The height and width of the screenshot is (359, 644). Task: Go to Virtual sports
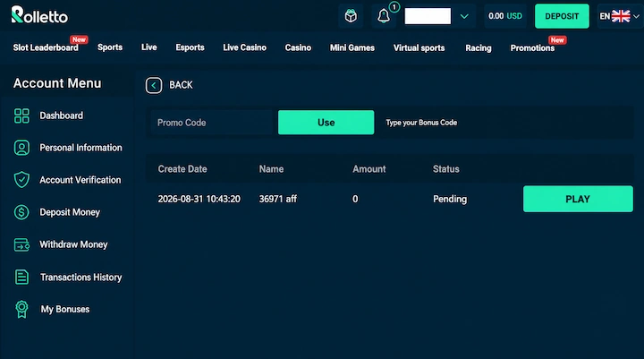coord(419,47)
